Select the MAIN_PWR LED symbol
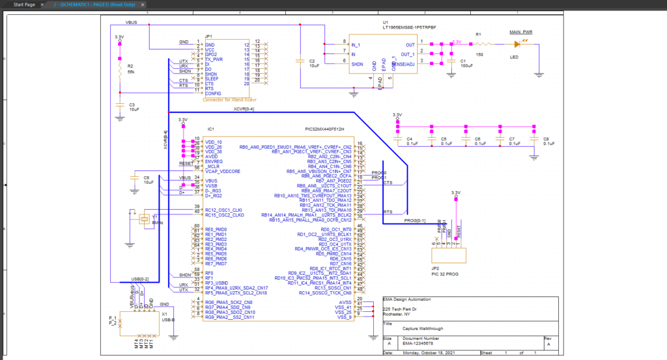Image resolution: width=667 pixels, height=360 pixels. pos(517,44)
